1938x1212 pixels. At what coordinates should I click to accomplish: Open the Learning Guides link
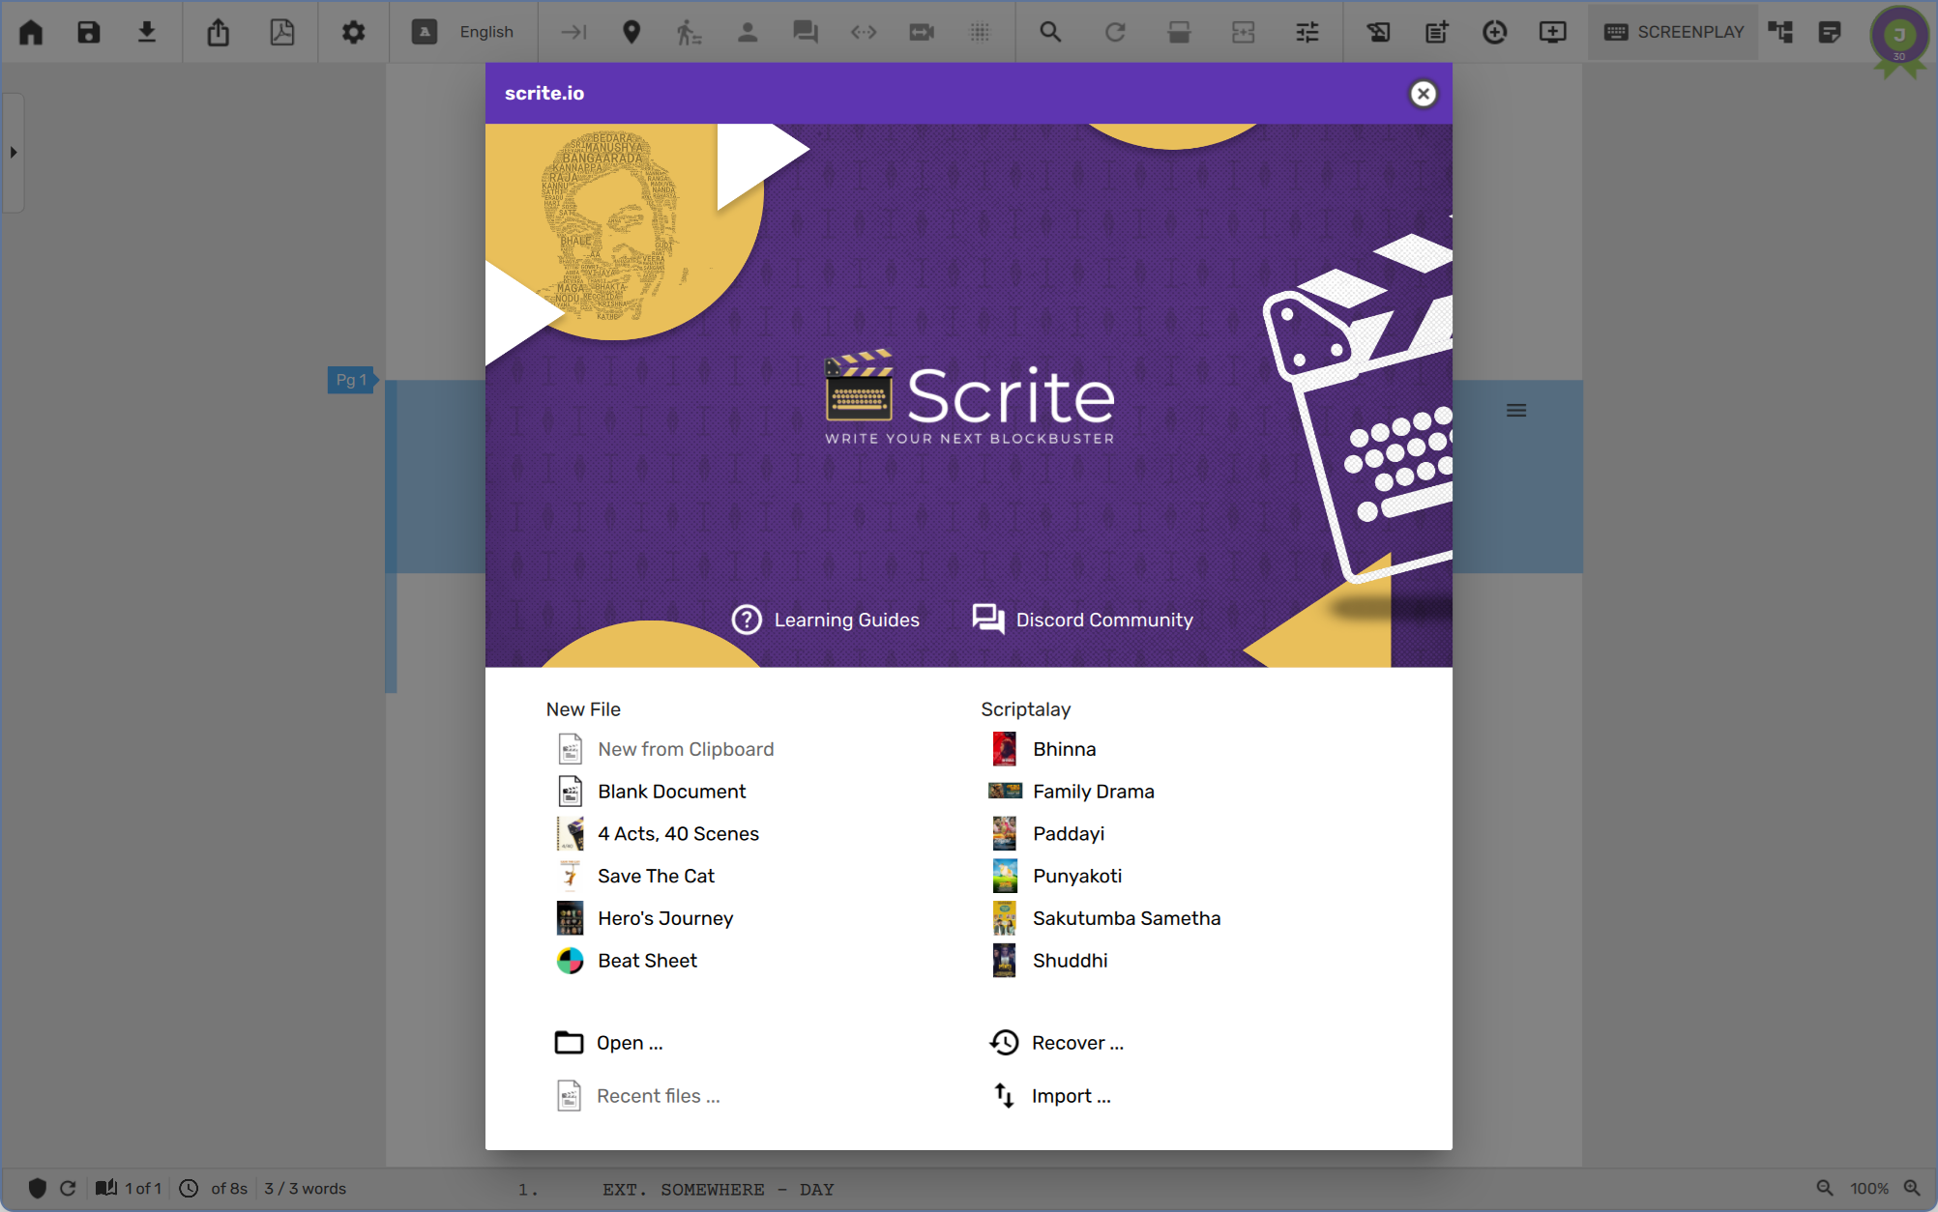tap(825, 620)
